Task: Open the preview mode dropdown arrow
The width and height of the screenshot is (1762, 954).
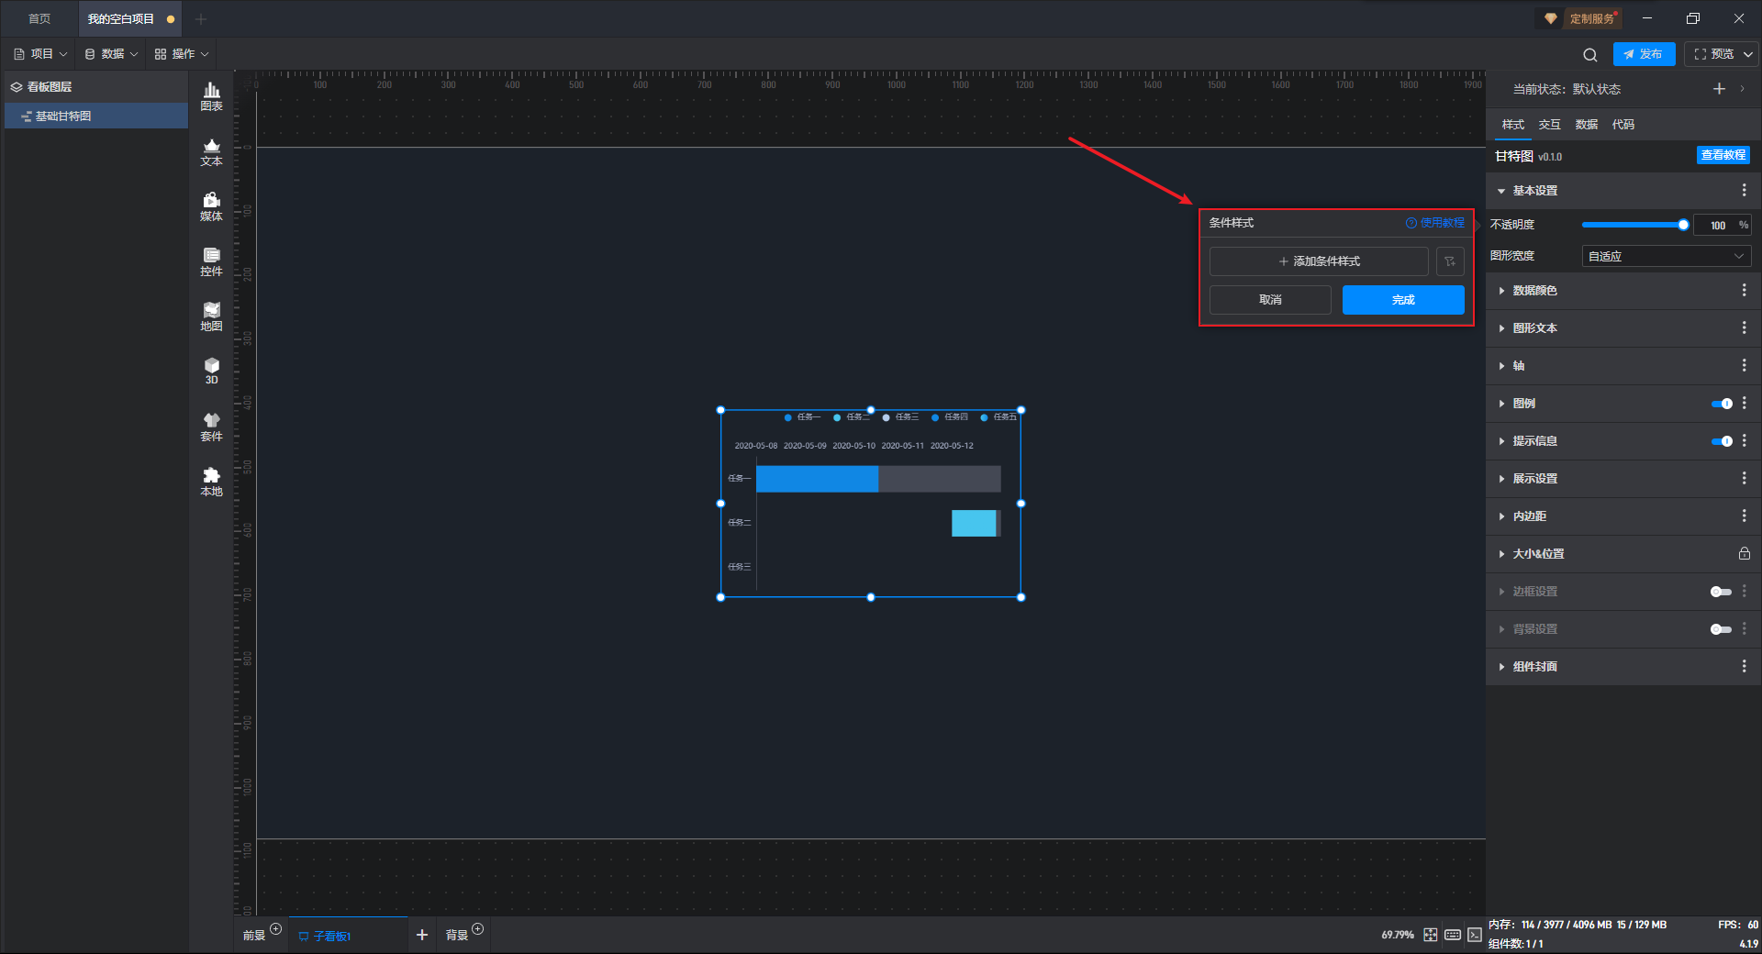Action: click(x=1748, y=54)
